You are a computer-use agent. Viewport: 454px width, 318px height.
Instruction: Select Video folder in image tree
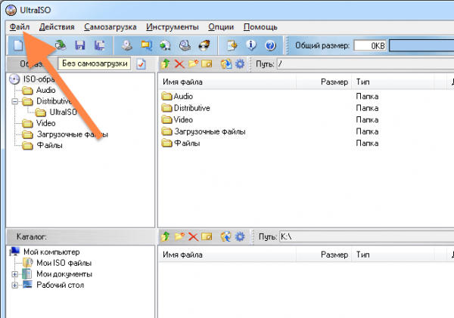click(45, 123)
